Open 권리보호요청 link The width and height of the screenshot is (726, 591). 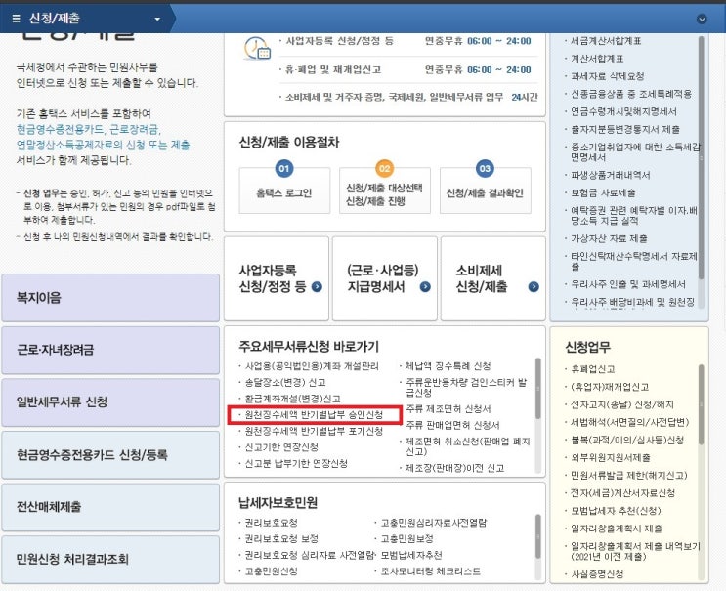[x=271, y=523]
